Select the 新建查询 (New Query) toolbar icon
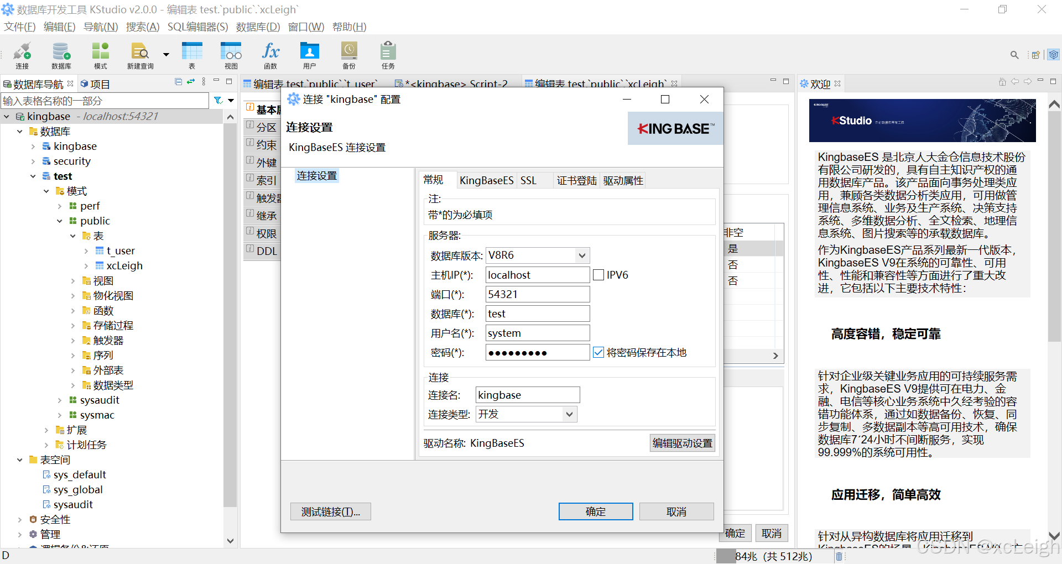 click(x=139, y=54)
